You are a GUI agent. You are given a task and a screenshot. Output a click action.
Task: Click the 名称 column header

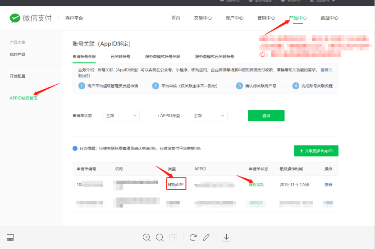tap(119, 169)
